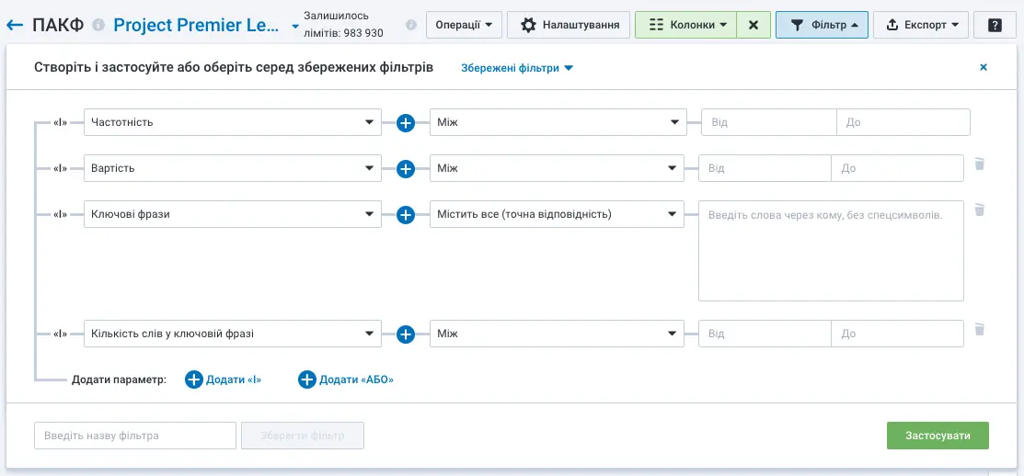Click Додати «І» link
The image size is (1024, 476).
coord(224,380)
